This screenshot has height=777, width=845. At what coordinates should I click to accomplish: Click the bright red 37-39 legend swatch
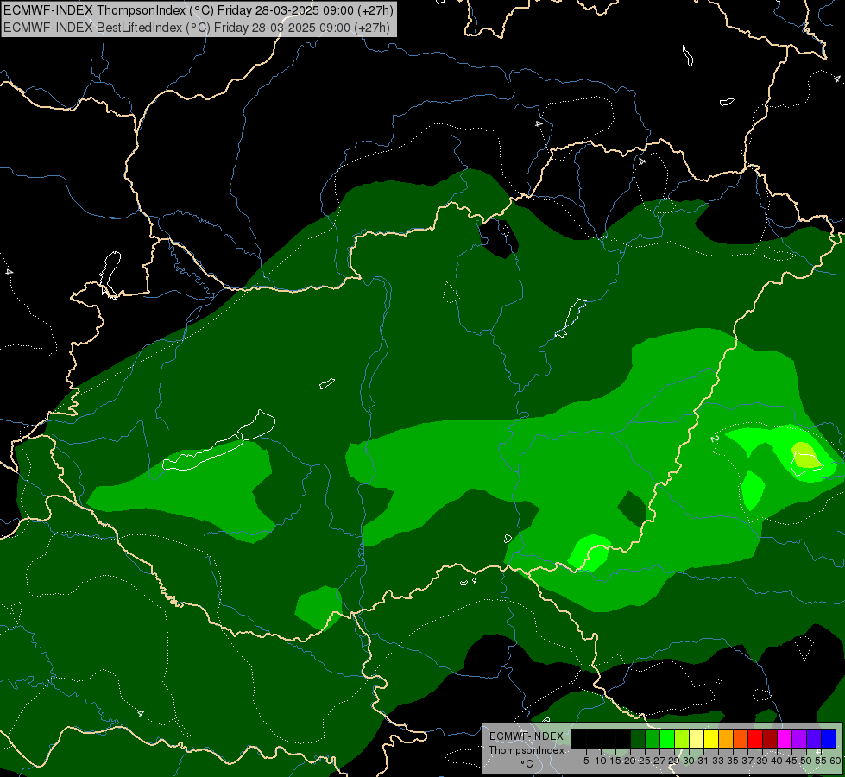755,738
